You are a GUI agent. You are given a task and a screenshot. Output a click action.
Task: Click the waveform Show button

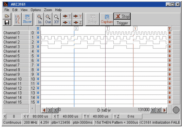[27, 19]
